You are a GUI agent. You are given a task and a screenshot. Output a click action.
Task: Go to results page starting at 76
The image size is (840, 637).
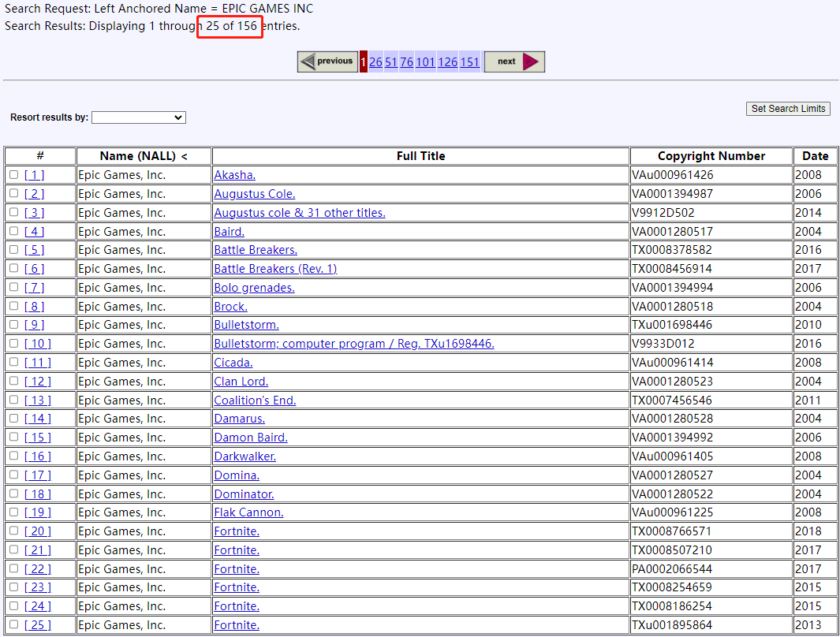point(406,61)
